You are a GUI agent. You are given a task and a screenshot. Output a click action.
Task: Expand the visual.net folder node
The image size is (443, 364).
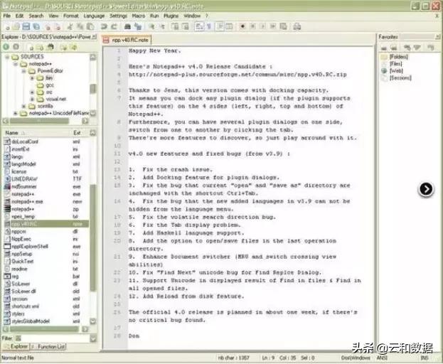(x=32, y=99)
